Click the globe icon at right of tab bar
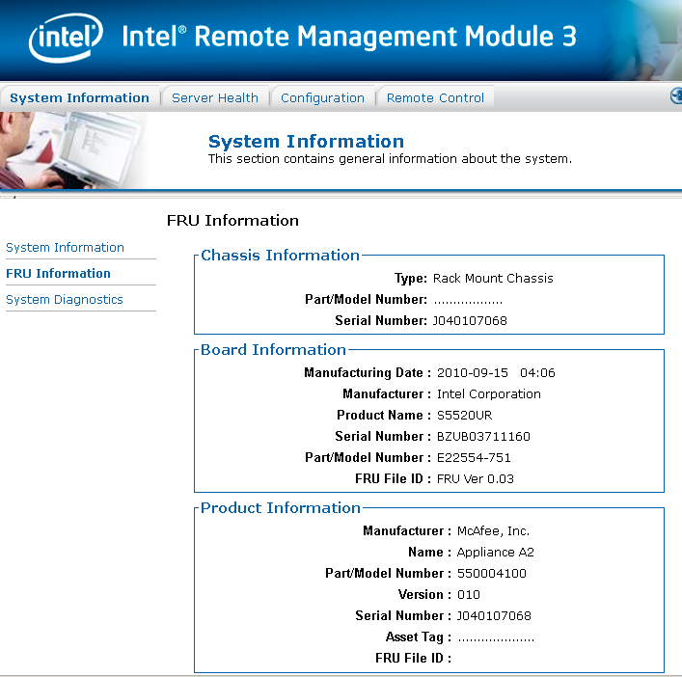Image resolution: width=682 pixels, height=677 pixels. (676, 95)
